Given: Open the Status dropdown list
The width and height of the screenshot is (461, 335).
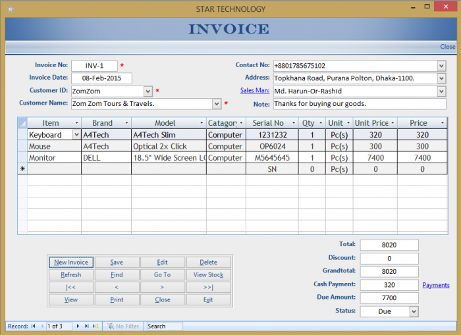Looking at the screenshot, I should tap(414, 311).
